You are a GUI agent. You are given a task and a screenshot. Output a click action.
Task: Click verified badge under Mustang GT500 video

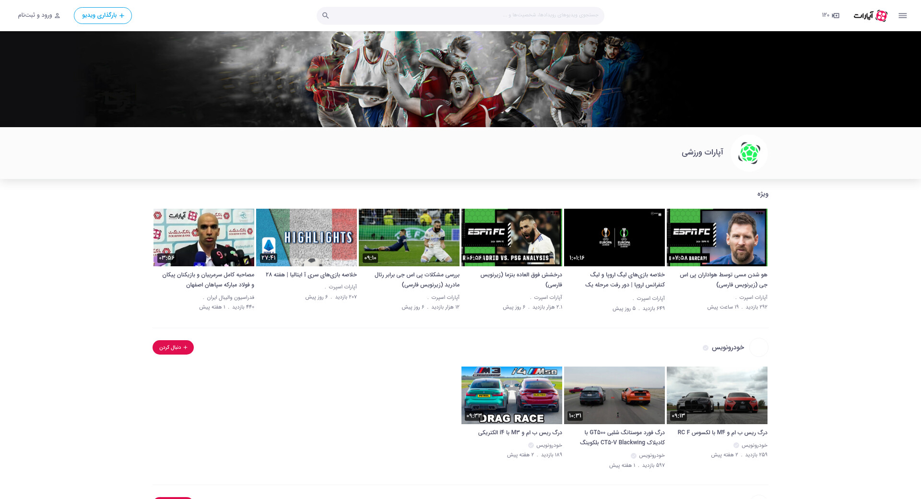click(634, 455)
